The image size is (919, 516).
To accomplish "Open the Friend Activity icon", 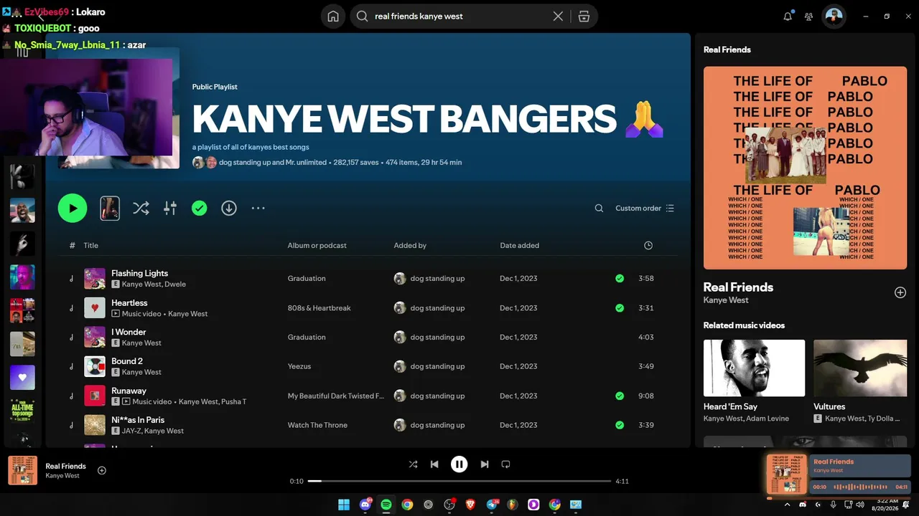I will pos(809,16).
